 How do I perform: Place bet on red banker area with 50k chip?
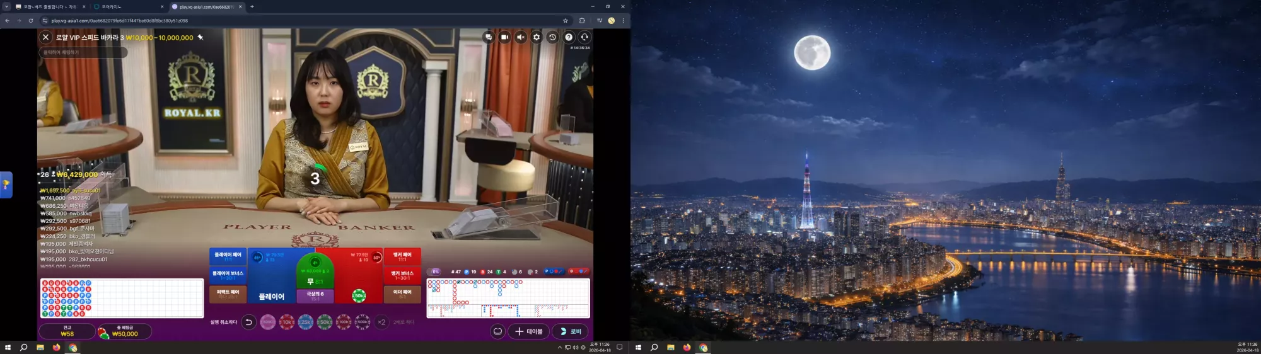coord(359,276)
